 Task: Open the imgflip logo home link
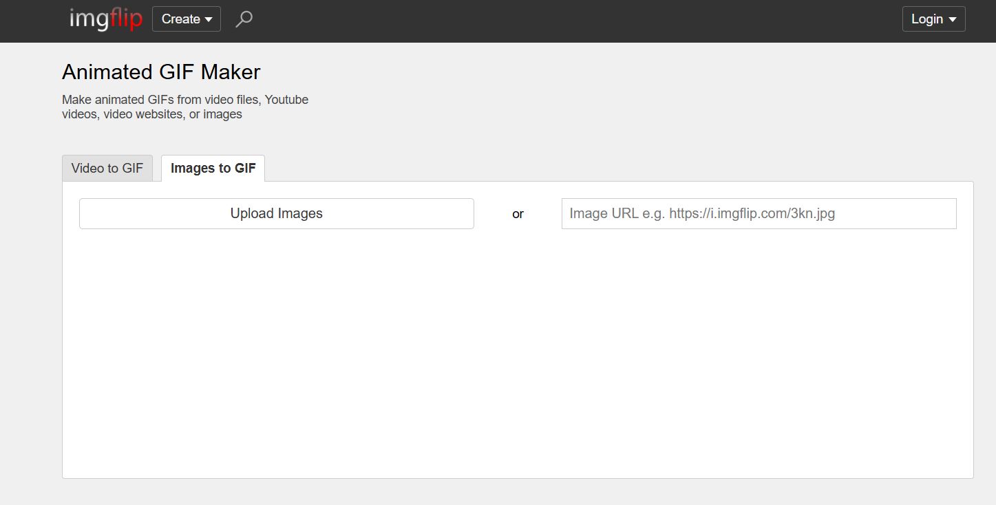coord(106,19)
